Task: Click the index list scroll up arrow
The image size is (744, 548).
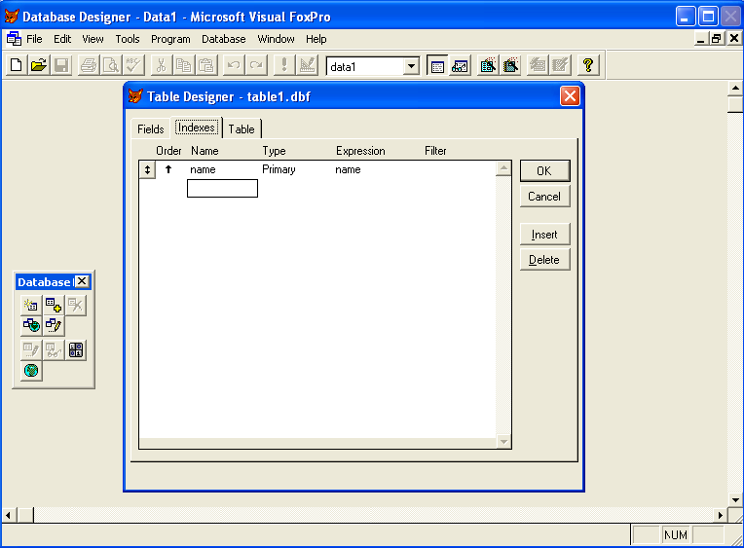Action: tap(503, 168)
